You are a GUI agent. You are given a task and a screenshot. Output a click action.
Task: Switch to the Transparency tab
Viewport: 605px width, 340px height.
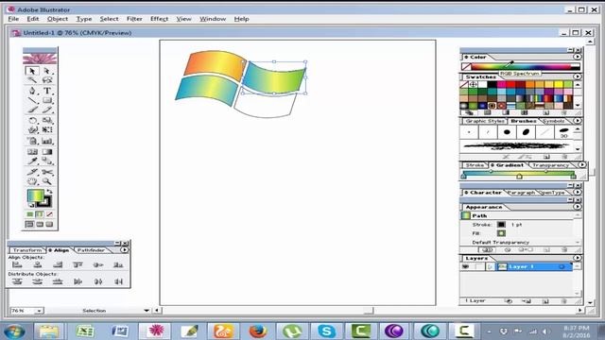click(549, 165)
